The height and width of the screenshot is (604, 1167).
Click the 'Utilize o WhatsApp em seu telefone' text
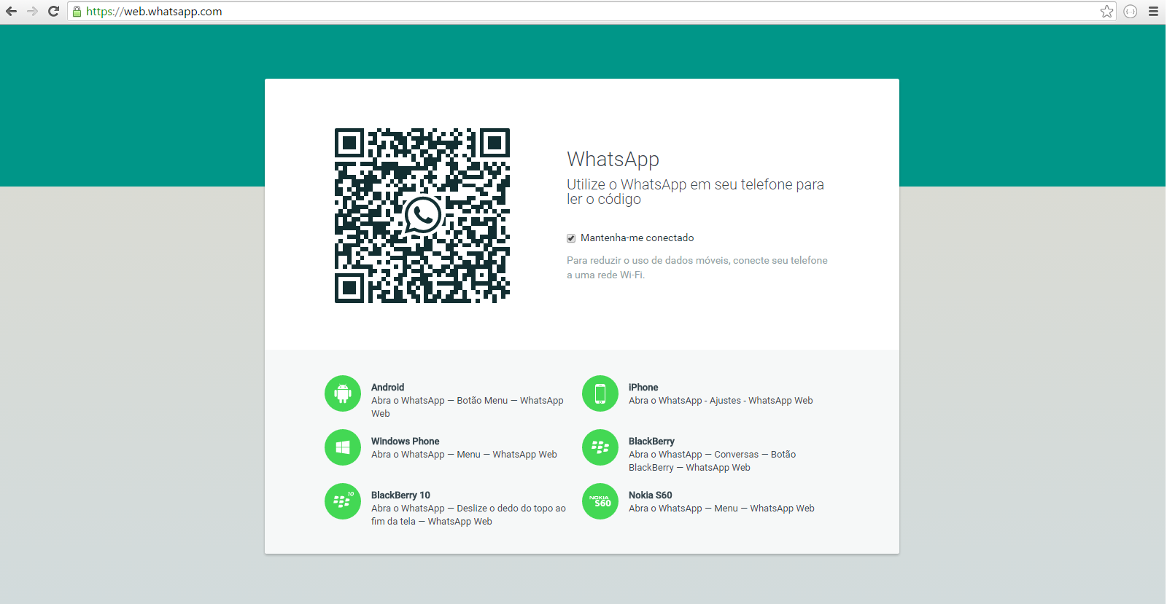(695, 192)
